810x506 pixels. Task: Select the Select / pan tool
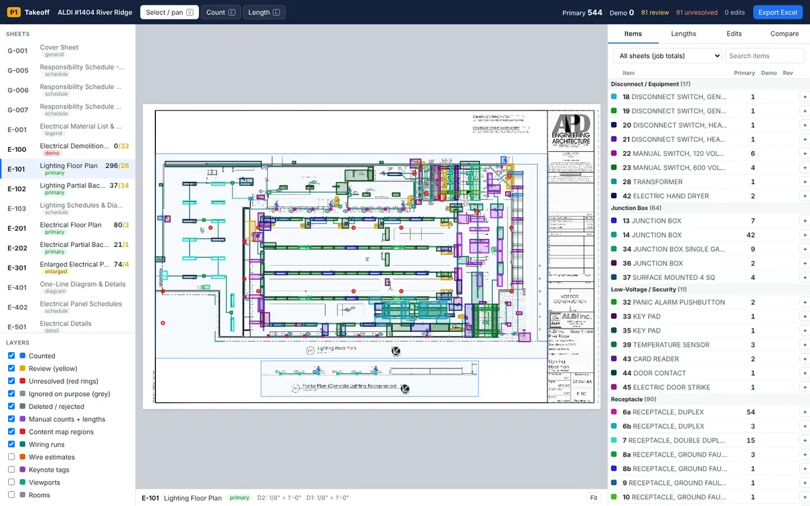pos(169,12)
